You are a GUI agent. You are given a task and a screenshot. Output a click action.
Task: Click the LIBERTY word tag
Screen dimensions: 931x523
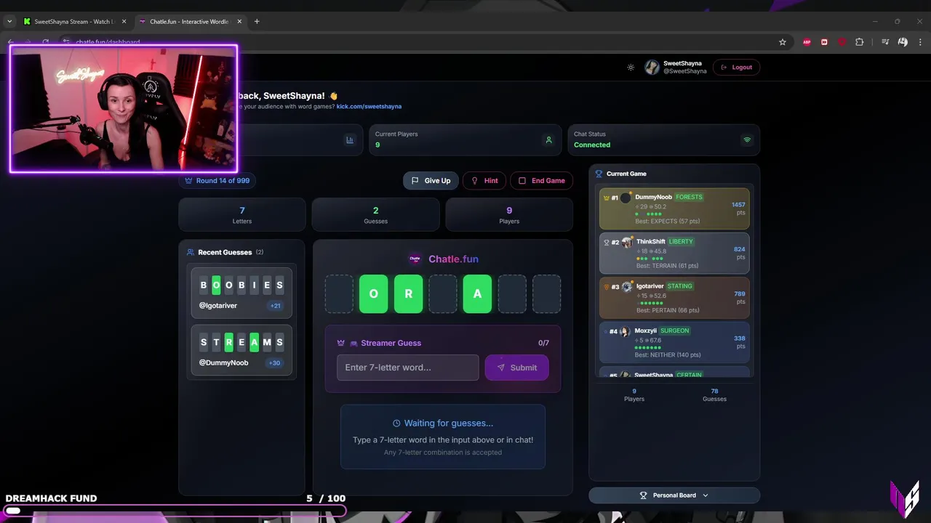(x=681, y=241)
